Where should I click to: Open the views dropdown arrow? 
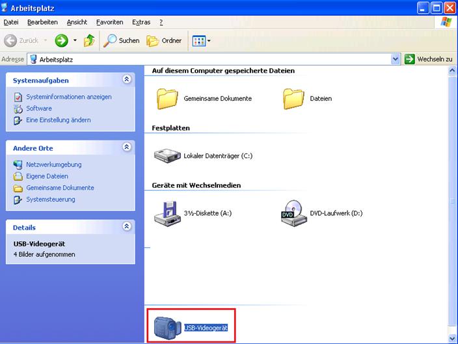click(x=209, y=40)
